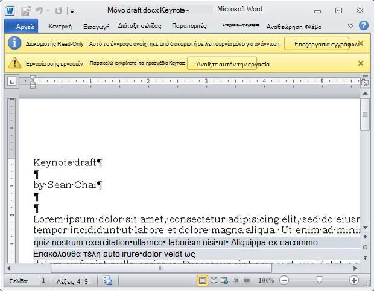Screen dimensions: 374x291
Task: Click the 100% zoom level button
Action: point(266,281)
